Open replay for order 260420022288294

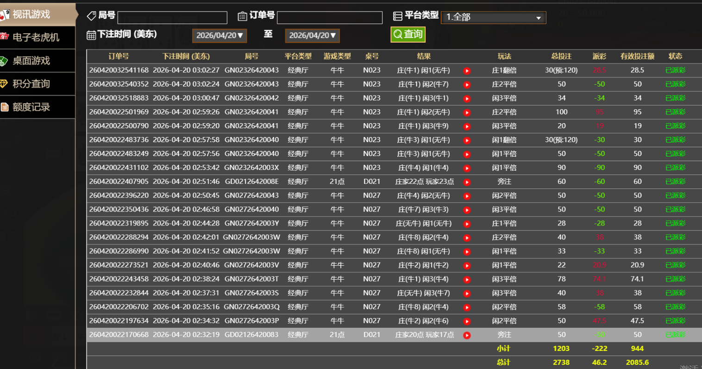467,238
